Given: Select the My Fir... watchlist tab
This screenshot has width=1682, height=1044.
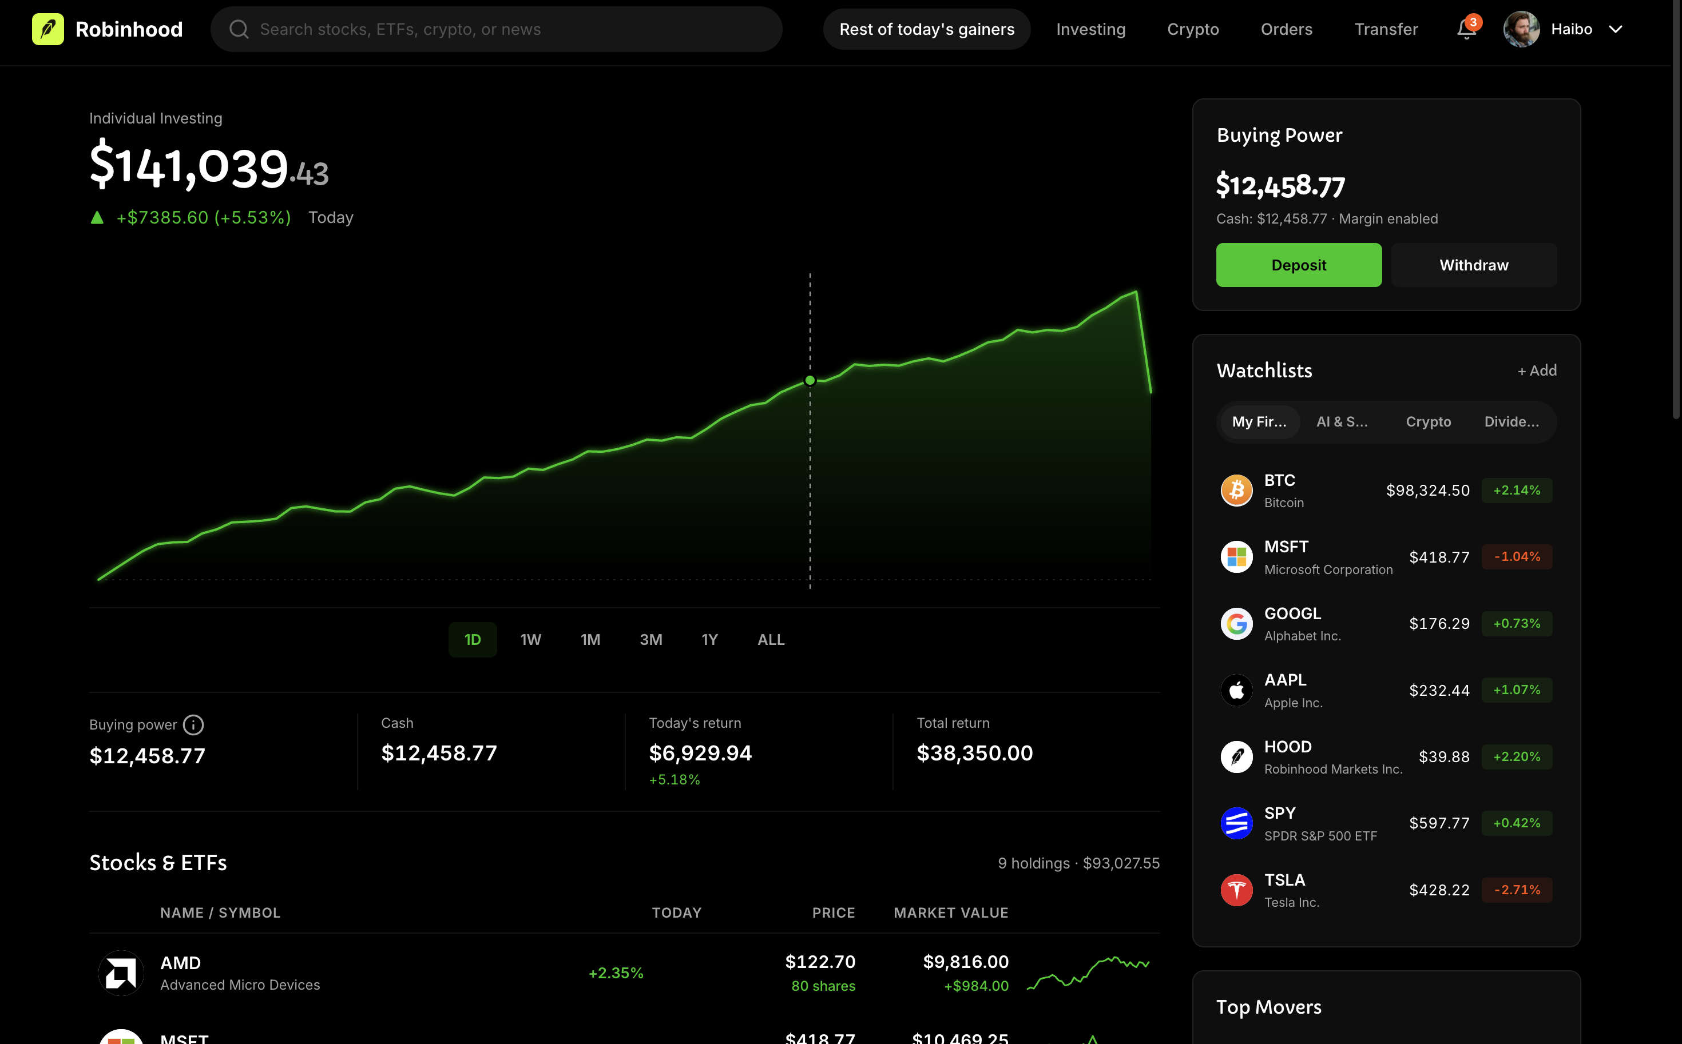Looking at the screenshot, I should point(1259,422).
